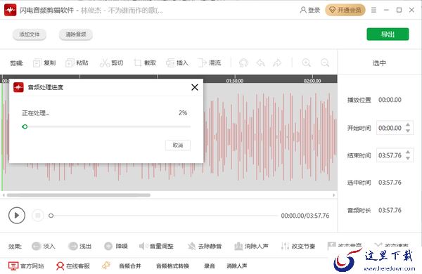Open the 录音 recording tool
The width and height of the screenshot is (422, 274).
click(210, 266)
